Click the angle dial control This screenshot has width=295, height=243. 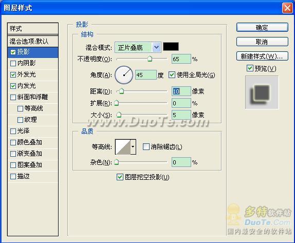coord(124,75)
